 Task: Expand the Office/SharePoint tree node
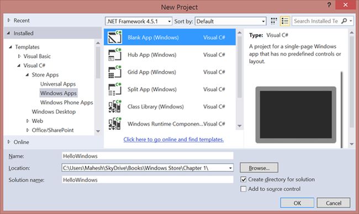pyautogui.click(x=28, y=130)
